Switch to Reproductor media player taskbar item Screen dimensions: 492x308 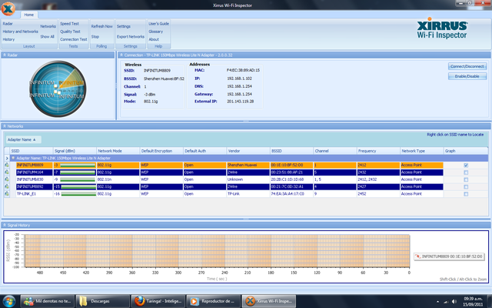point(214,301)
